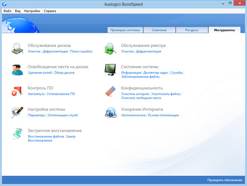
Task: Click the Экстренное восстановление recycle bin icon
Action: pyautogui.click(x=16, y=134)
